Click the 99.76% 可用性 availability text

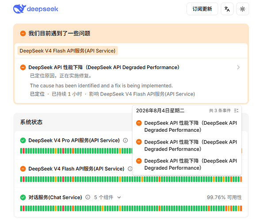224,198
